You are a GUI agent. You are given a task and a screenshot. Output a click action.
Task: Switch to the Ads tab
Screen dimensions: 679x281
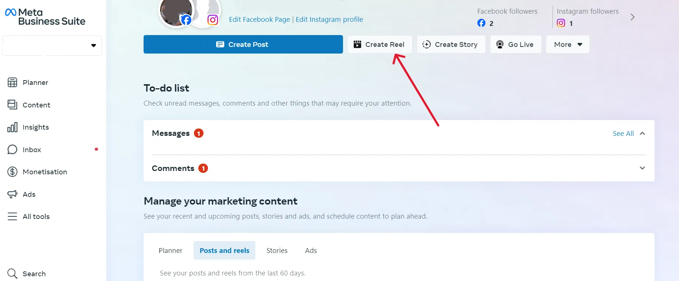coord(310,250)
